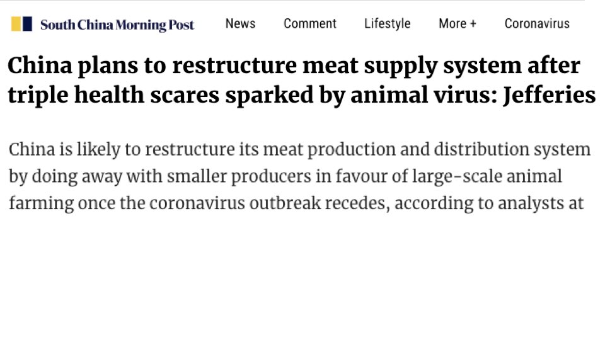This screenshot has height=340, width=605.
Task: Click the dark blue block of the logo
Action: click(27, 24)
